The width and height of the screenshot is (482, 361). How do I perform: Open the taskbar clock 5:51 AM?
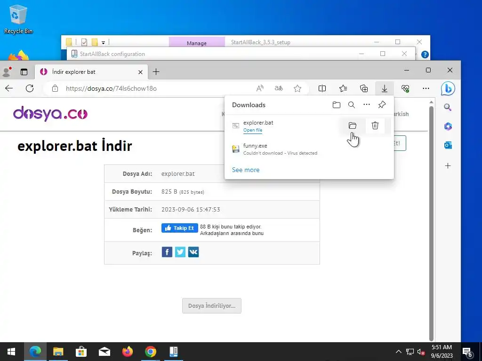(442, 352)
